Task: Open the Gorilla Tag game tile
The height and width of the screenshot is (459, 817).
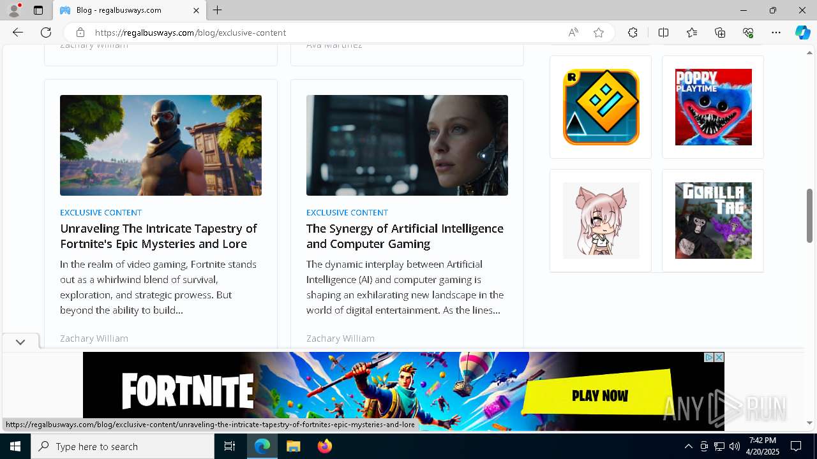Action: (713, 221)
